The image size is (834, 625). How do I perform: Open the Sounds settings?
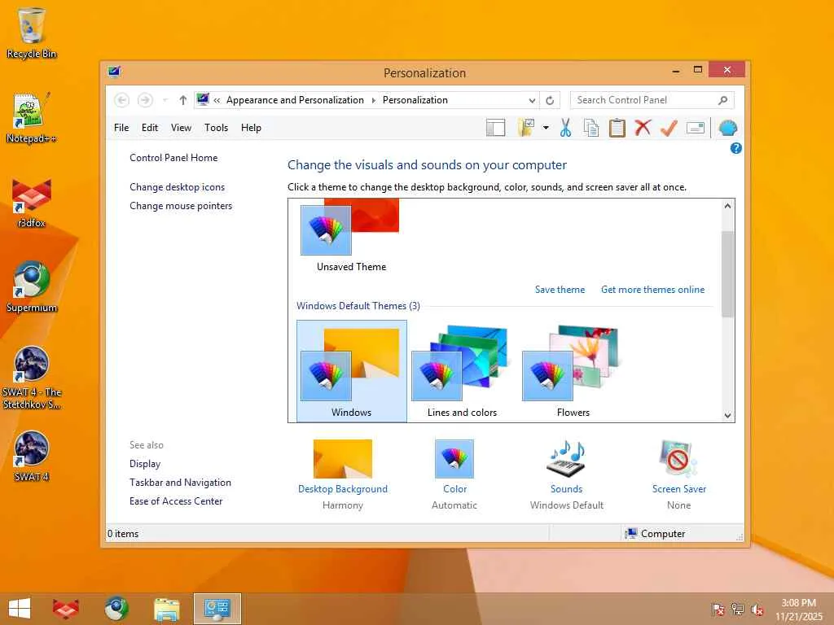pos(567,474)
